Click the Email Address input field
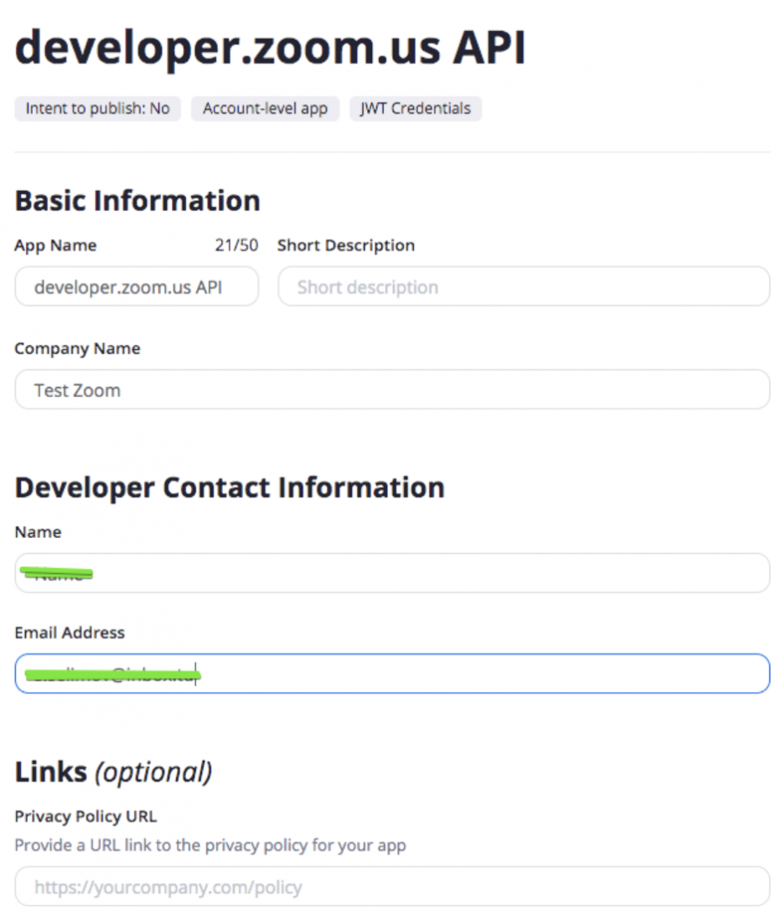771x909 pixels. 392,674
